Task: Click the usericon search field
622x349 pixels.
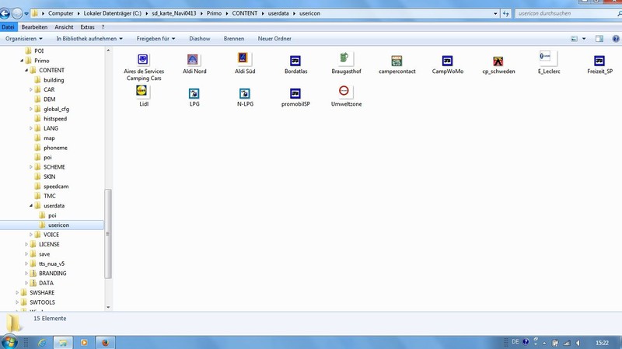Action: [x=560, y=13]
